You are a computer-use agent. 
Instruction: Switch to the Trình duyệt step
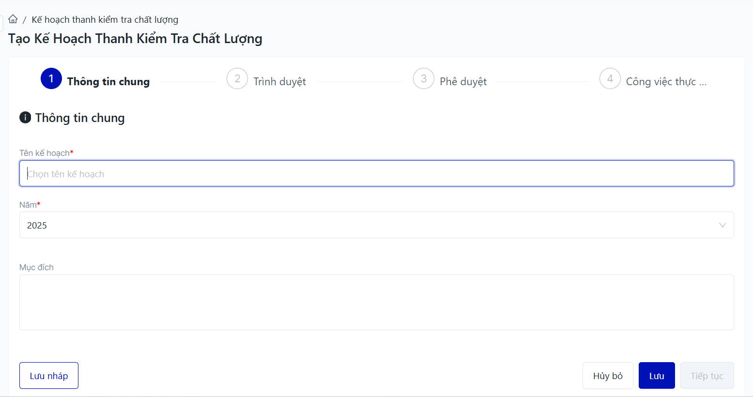[x=279, y=82]
